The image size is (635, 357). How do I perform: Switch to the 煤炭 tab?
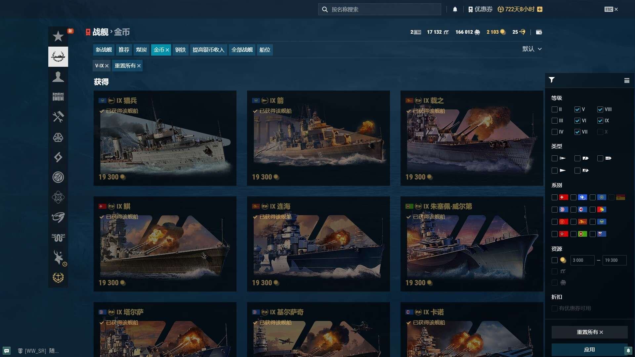pyautogui.click(x=141, y=50)
